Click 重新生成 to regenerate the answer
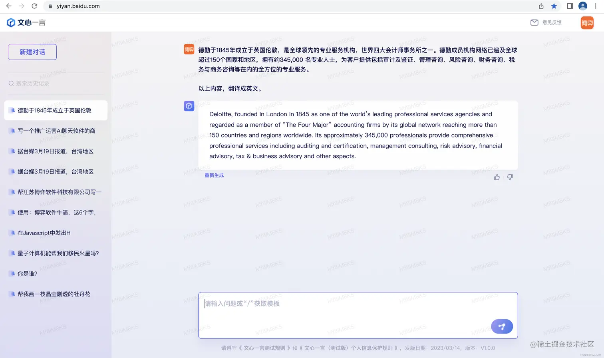Image resolution: width=604 pixels, height=358 pixels. 214,175
